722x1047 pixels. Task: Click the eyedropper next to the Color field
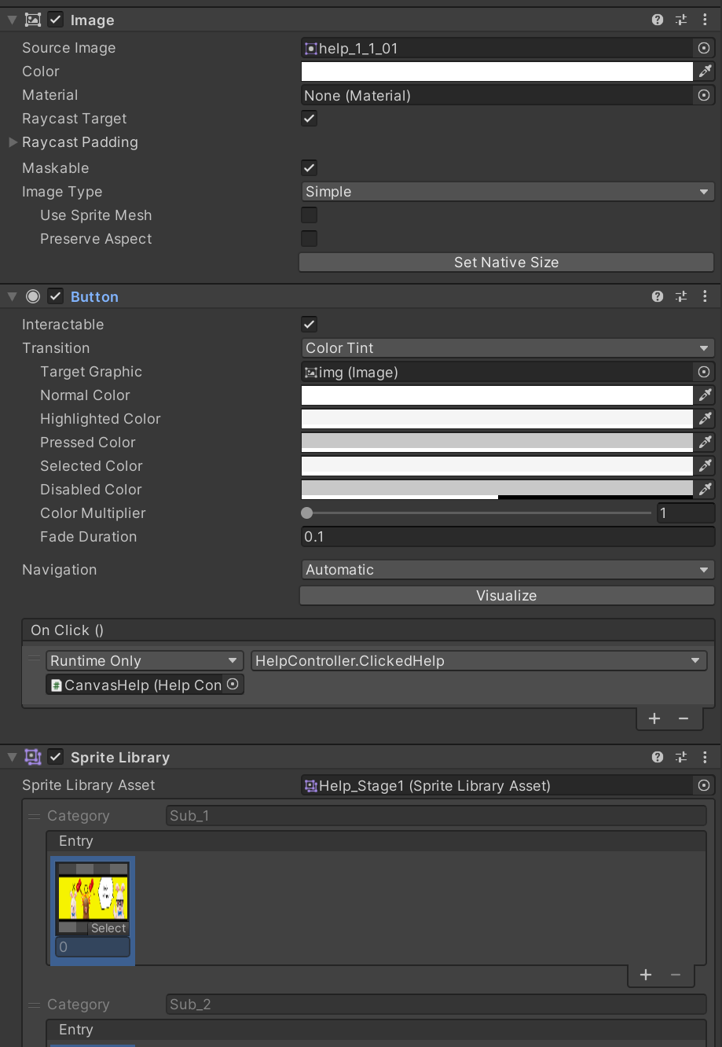(705, 72)
